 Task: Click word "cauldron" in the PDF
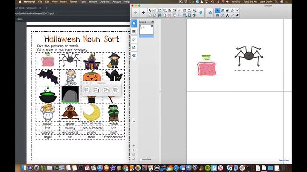[47, 132]
